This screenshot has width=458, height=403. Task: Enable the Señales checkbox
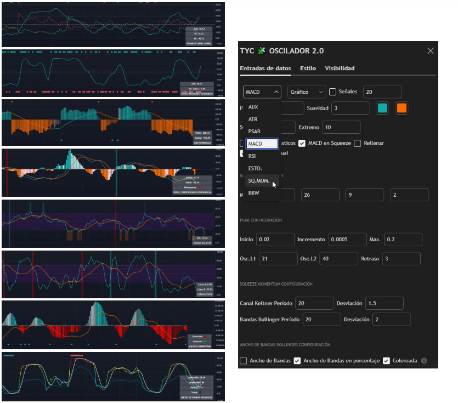(x=332, y=92)
